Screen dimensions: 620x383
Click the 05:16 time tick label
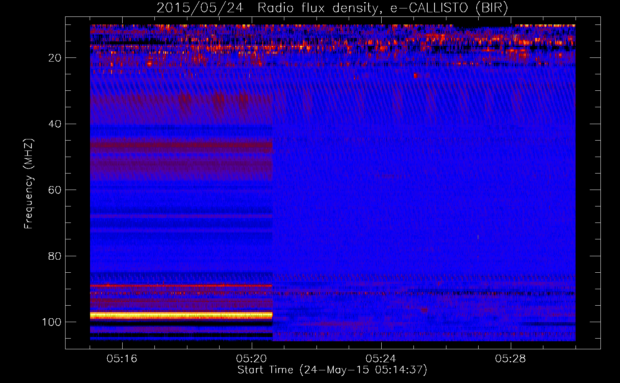[x=122, y=358]
